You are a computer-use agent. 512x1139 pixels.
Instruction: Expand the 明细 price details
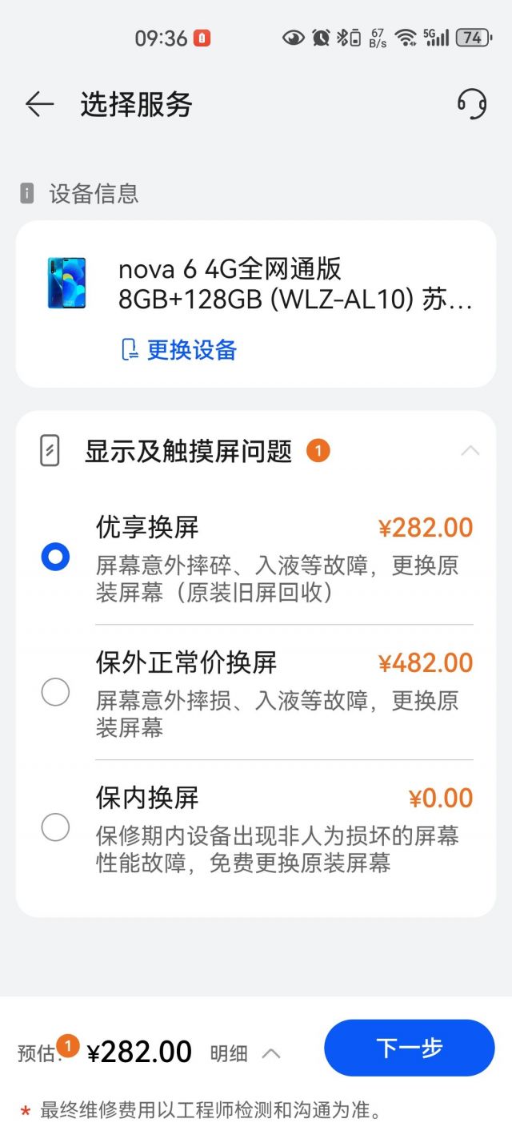(x=245, y=1053)
